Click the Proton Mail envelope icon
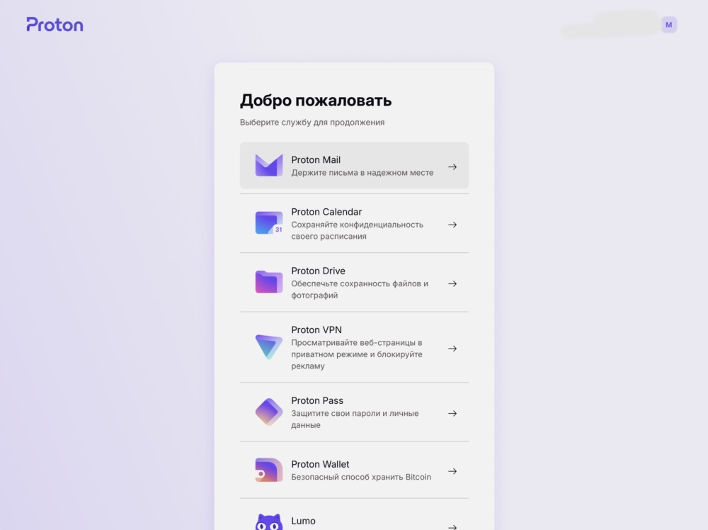Screen dimensions: 708x530 click(x=269, y=165)
